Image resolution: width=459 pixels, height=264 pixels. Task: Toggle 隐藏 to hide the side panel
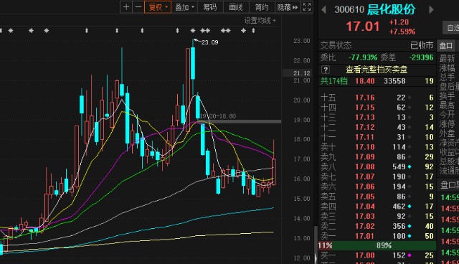pos(288,7)
